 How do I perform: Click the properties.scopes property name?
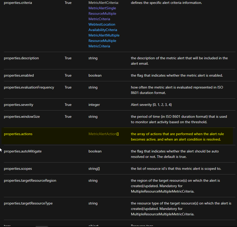[x=18, y=168]
